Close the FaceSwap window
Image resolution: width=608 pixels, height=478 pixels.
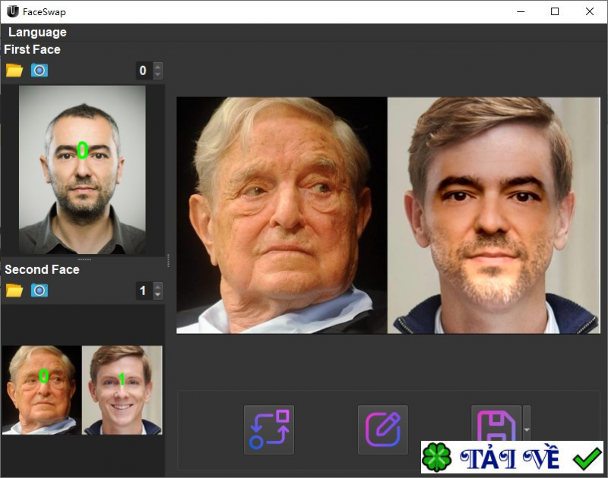tap(590, 11)
